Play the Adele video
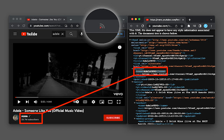This screenshot has height=140, width=224. tap(19, 102)
